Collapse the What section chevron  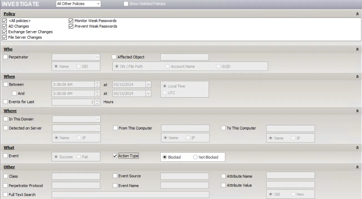[357, 148]
